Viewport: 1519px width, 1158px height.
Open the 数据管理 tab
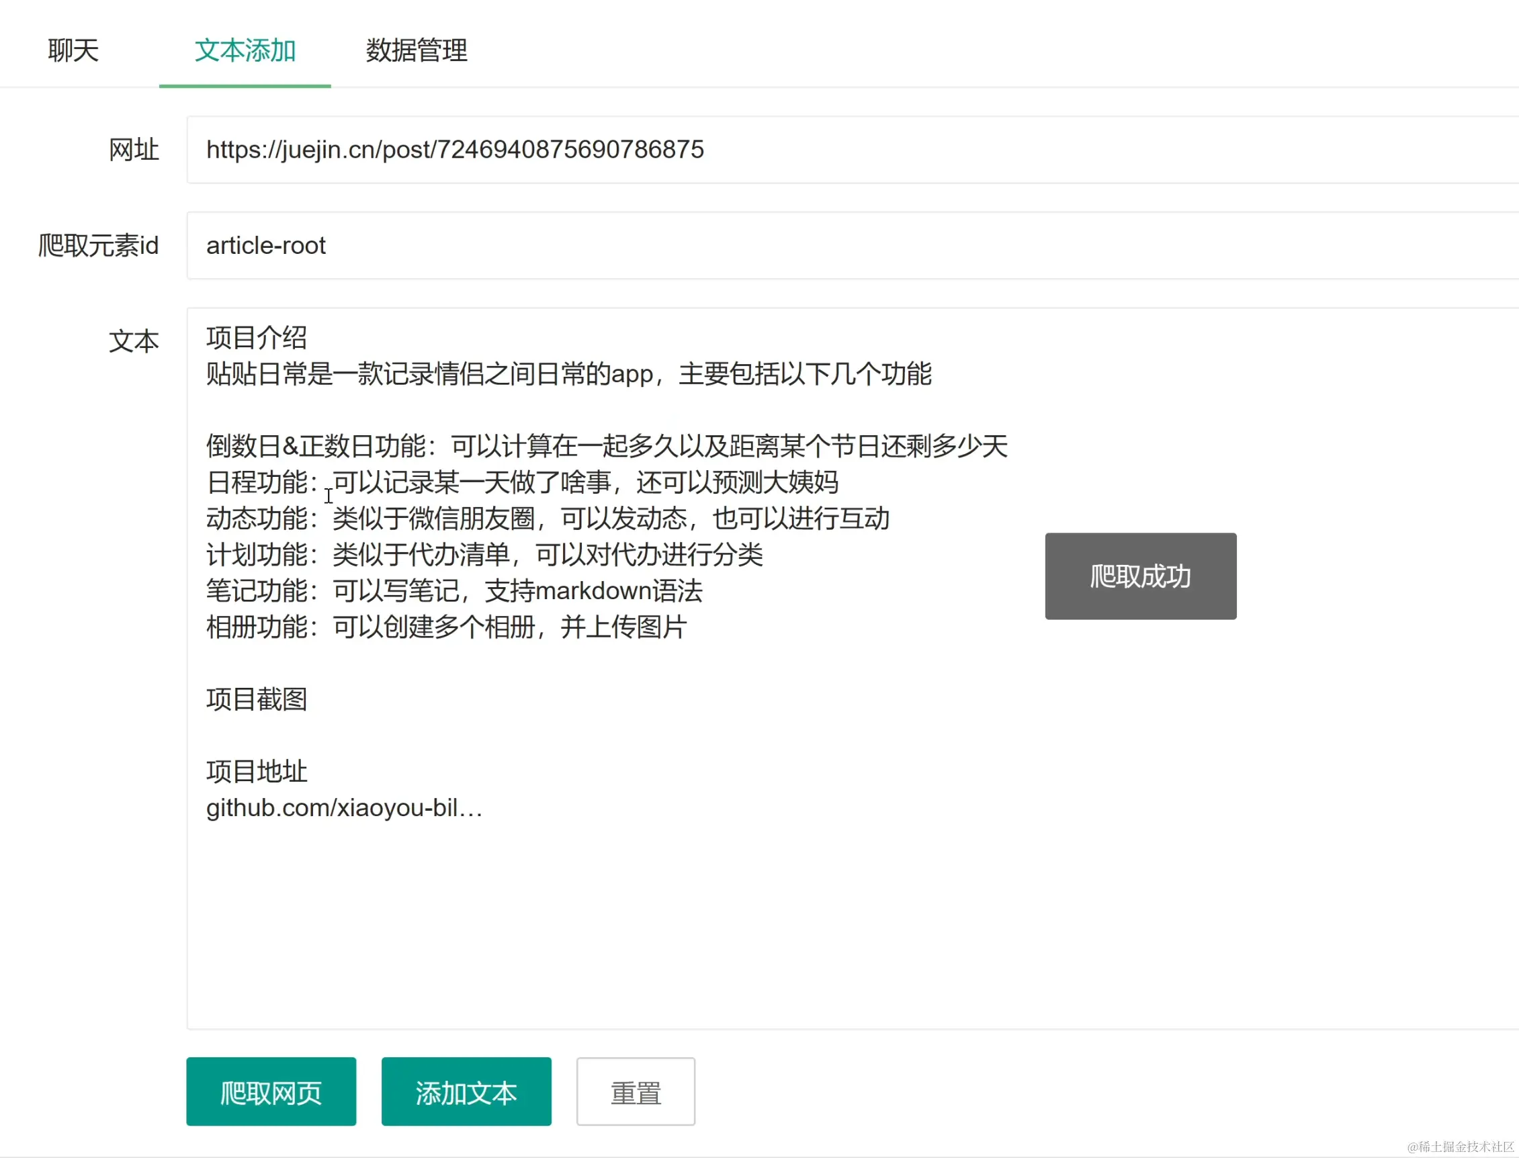(x=417, y=50)
